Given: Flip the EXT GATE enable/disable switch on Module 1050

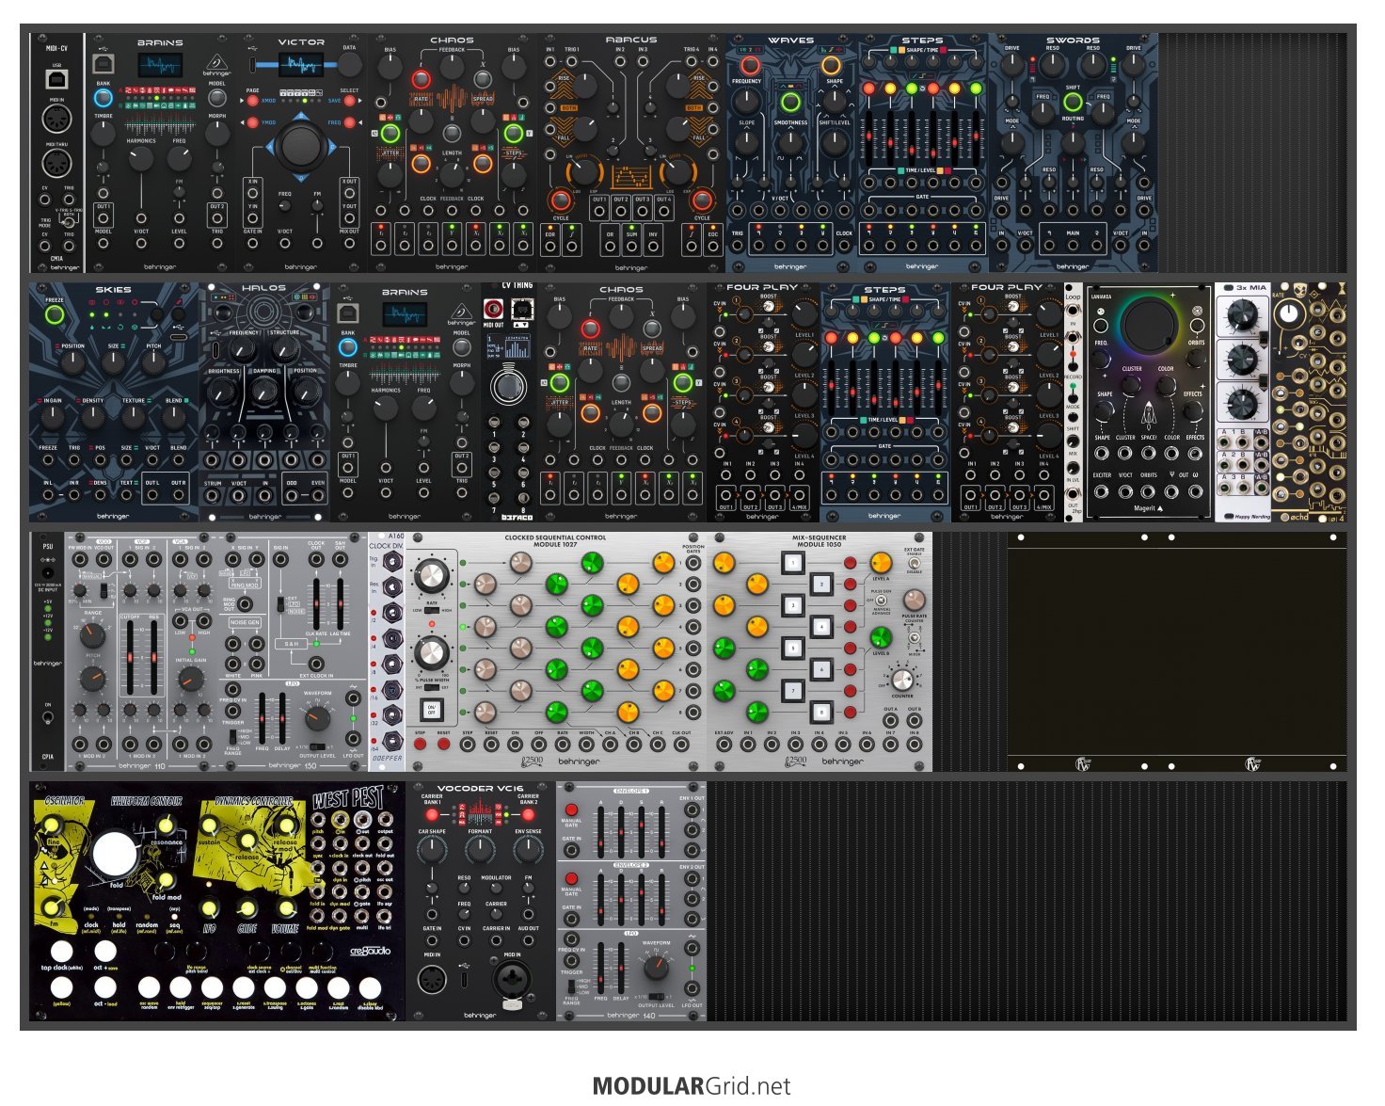Looking at the screenshot, I should [x=913, y=563].
